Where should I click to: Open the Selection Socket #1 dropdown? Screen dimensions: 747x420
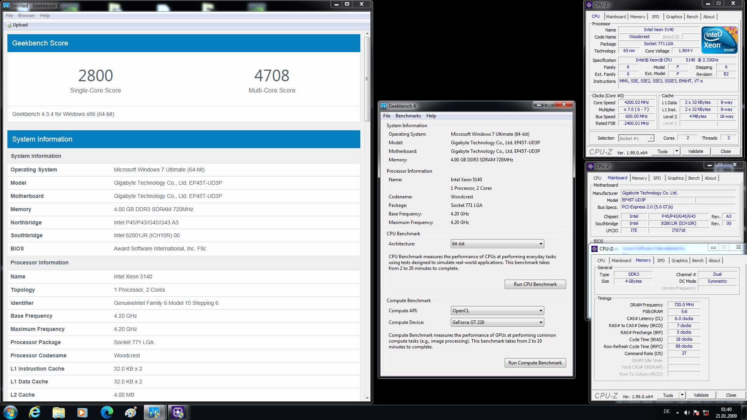(636, 138)
